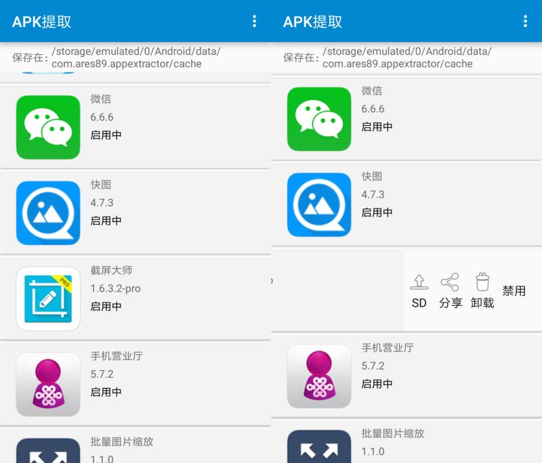Tap version 5.7.2 in the left screen
Screen dimensions: 542x463
102,374
